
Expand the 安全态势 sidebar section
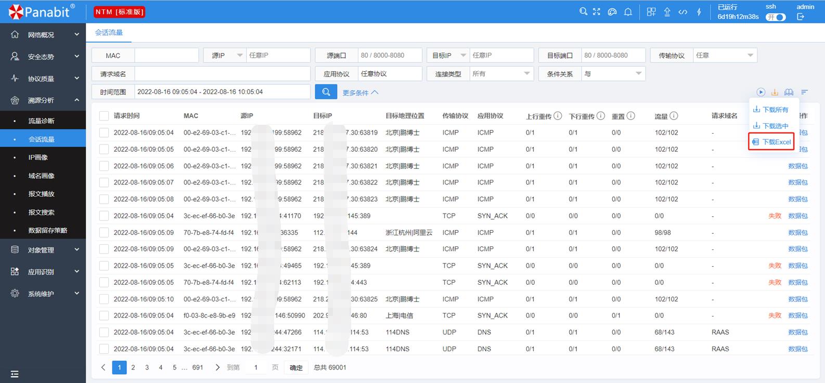[x=43, y=57]
